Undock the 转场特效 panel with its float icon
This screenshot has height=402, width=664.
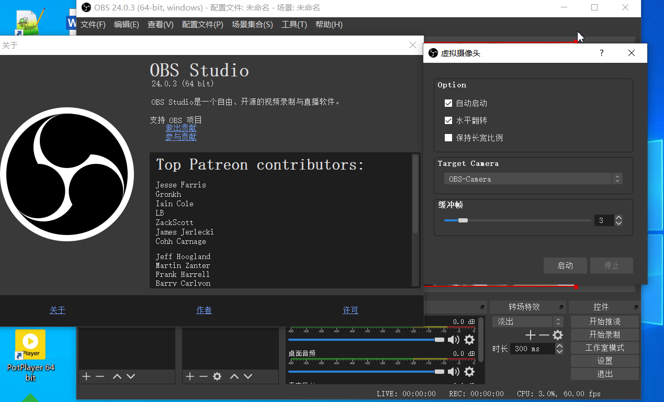tap(561, 307)
